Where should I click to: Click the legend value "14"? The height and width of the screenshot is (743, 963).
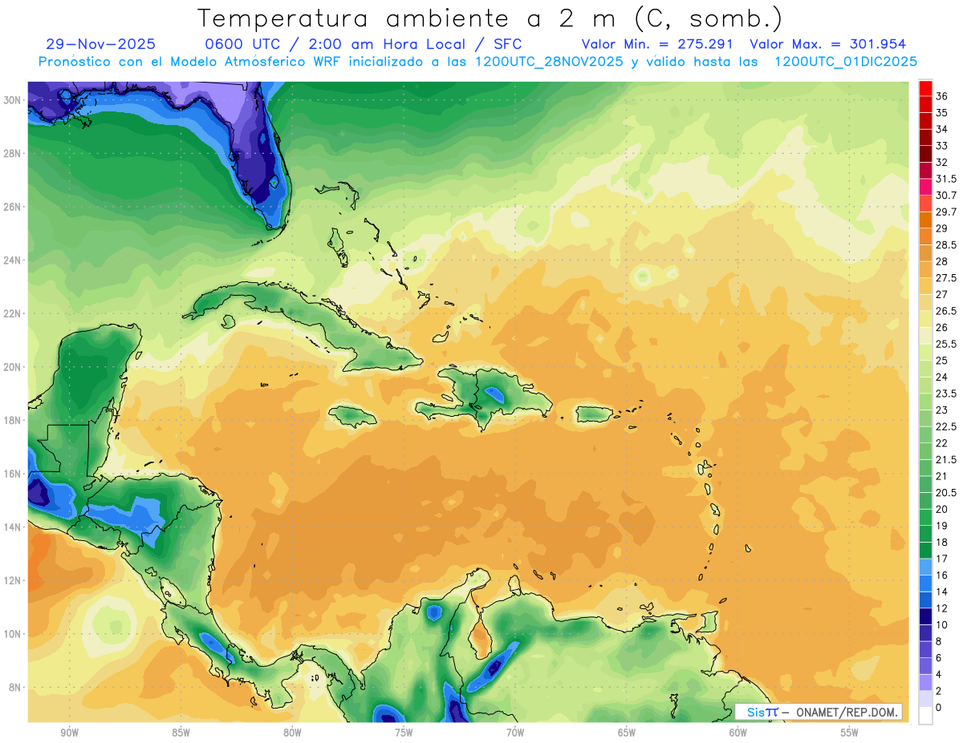pos(942,592)
